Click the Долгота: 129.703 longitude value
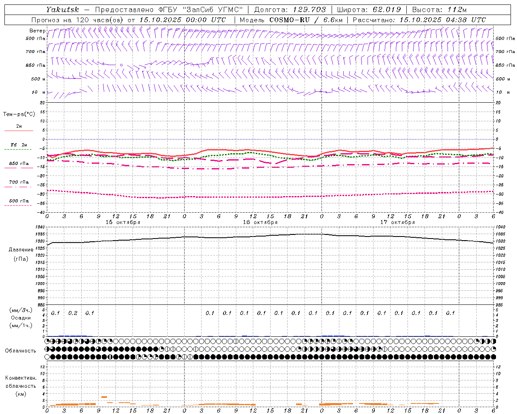517x414 pixels. point(290,10)
